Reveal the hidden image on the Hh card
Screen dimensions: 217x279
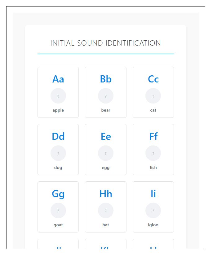point(106,210)
